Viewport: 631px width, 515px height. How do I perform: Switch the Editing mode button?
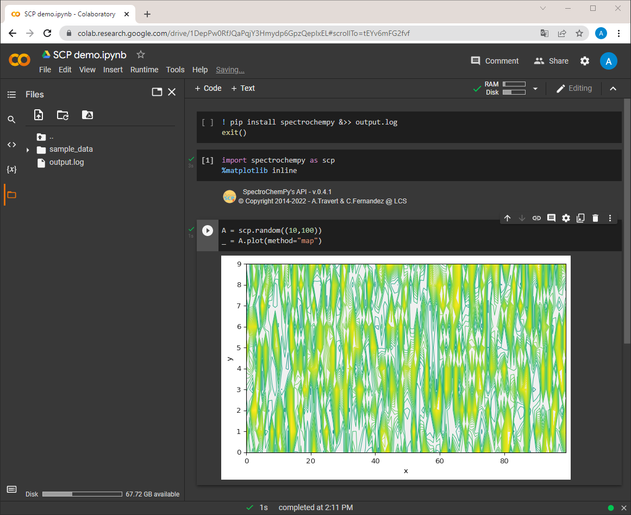tap(574, 89)
